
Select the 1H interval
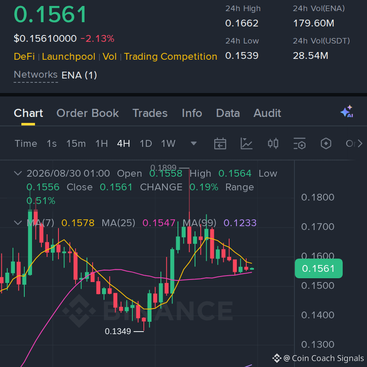coord(102,143)
